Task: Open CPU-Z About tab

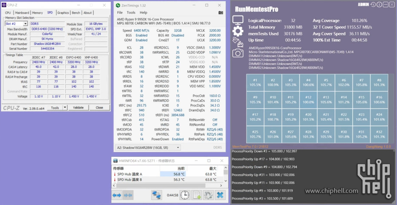Action: 88,13
